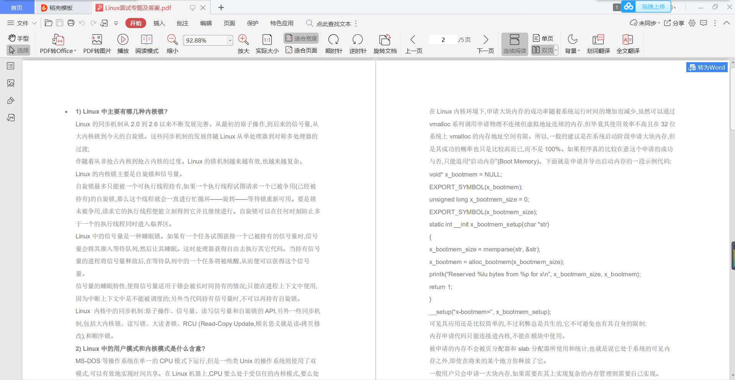Set view to 实际大小 actual size

tap(267, 44)
